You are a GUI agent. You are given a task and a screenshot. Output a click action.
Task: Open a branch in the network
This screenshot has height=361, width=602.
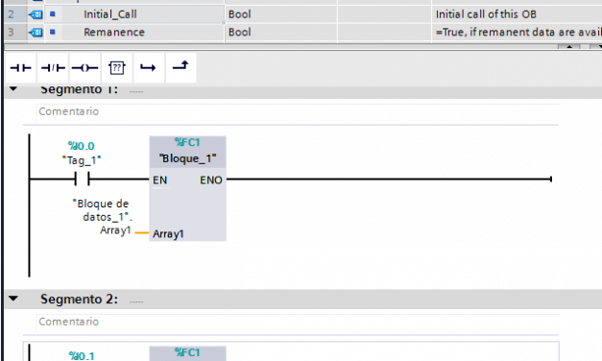point(148,68)
